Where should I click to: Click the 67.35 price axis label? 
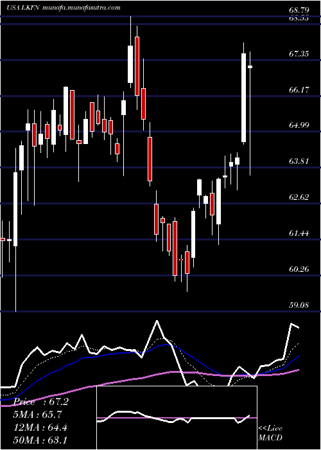[299, 54]
